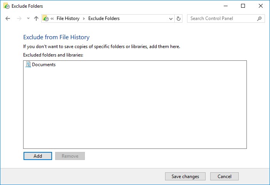The image size is (270, 185).
Task: Save changes to excluded folders
Action: pos(185,177)
